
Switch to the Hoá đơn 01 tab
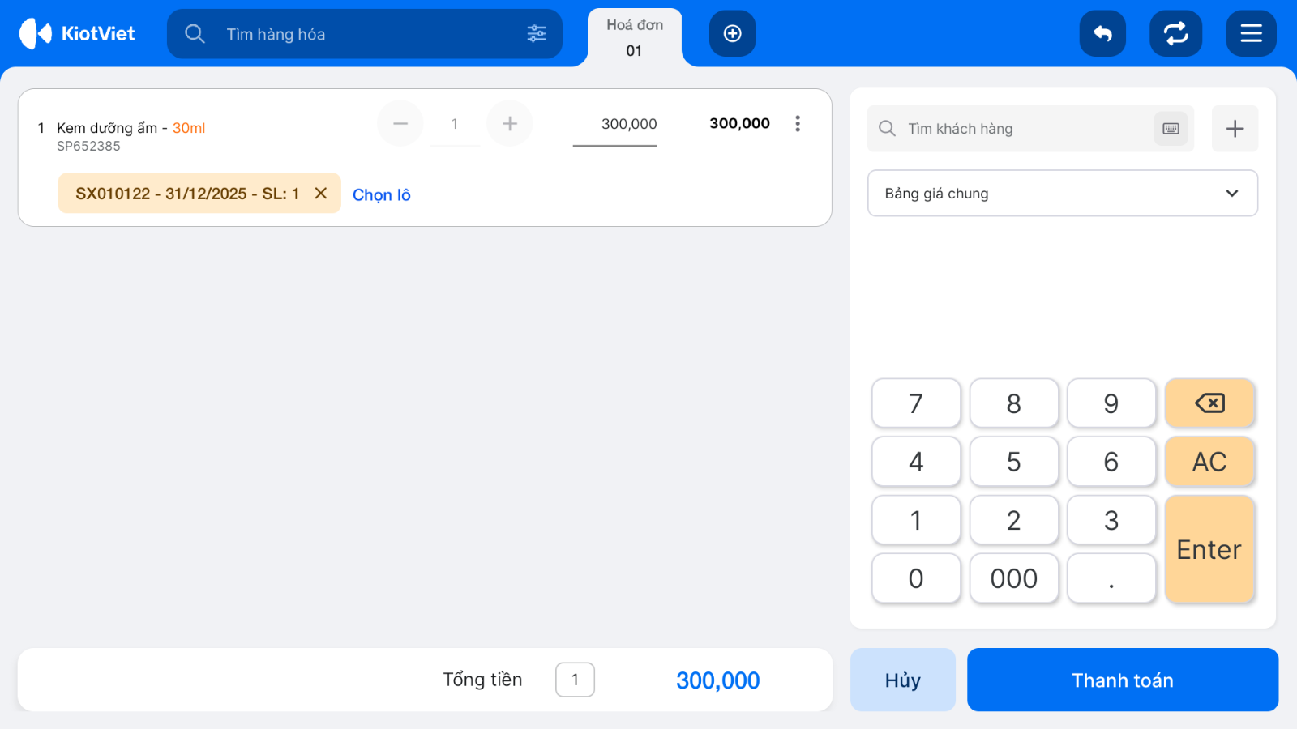(x=634, y=37)
